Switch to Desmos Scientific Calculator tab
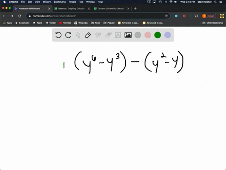This screenshot has width=226, height=170. pyautogui.click(x=111, y=8)
